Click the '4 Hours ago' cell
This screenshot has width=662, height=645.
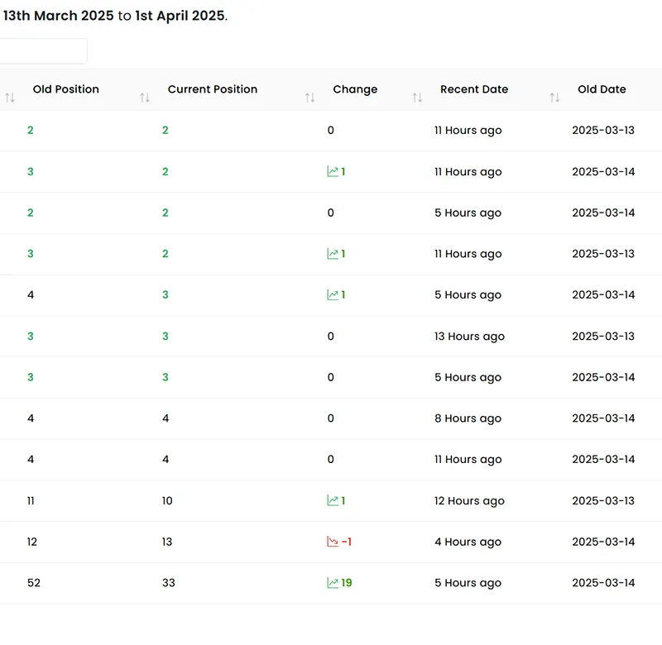[x=468, y=542]
